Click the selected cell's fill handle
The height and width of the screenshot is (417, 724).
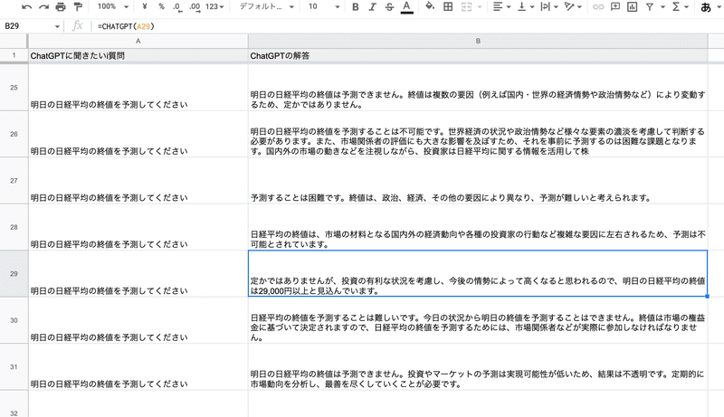[708, 297]
